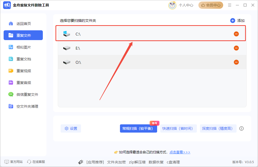258x167 pixels.
Task: Click the [应用推荐] label
Action: (95, 162)
